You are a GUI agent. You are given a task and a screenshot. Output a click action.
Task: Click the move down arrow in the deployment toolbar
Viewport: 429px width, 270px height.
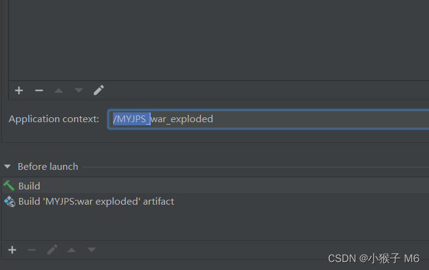coord(78,90)
